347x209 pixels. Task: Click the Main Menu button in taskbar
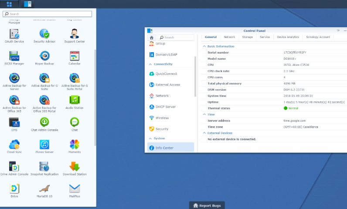[x=9, y=4]
